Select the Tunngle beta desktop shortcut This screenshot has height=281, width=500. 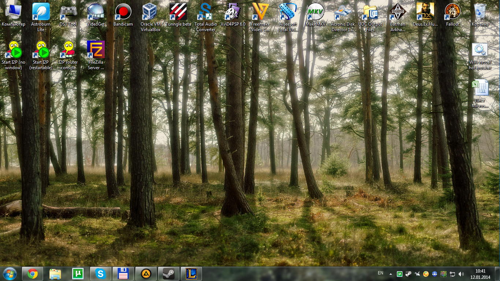click(178, 12)
